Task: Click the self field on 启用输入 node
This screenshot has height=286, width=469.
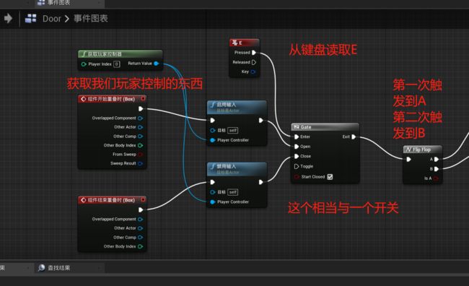Action: point(233,130)
